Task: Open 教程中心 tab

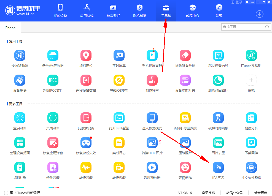Action: pyautogui.click(x=193, y=11)
